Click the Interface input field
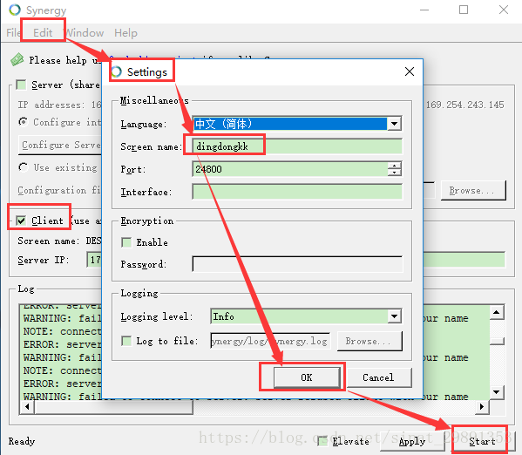522x455 pixels. [x=297, y=192]
